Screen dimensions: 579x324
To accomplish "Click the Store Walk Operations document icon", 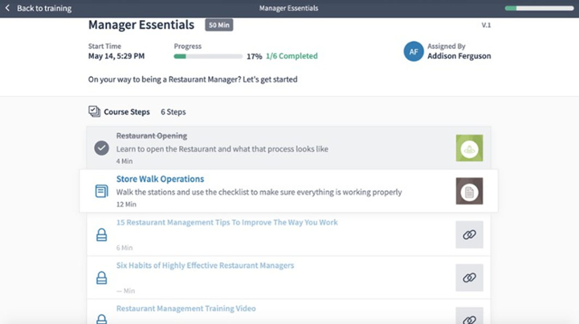I will coord(101,191).
